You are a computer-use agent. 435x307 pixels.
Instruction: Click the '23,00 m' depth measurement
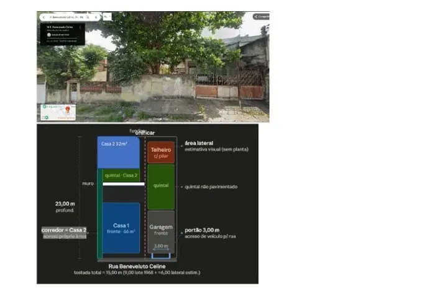65,204
